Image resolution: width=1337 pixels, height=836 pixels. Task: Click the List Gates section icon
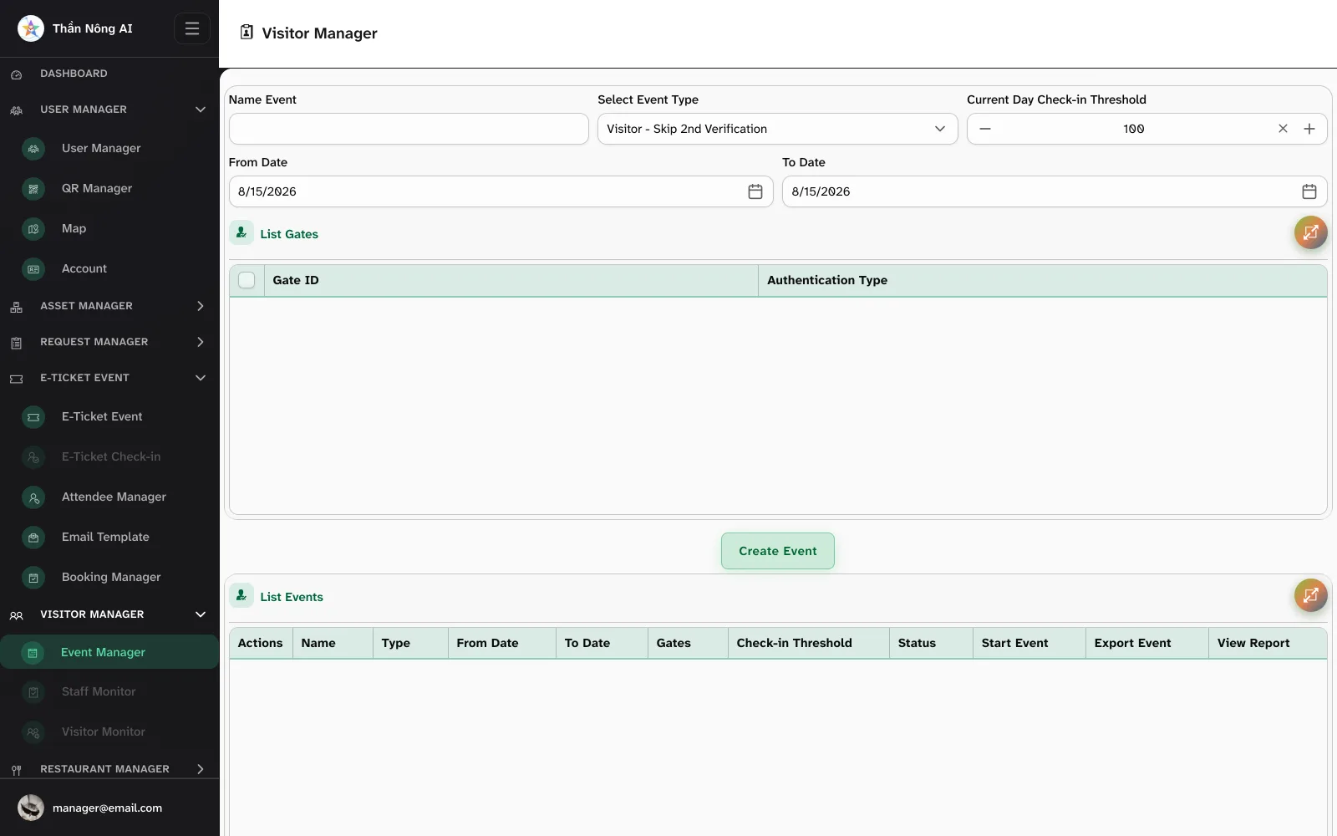pos(241,233)
